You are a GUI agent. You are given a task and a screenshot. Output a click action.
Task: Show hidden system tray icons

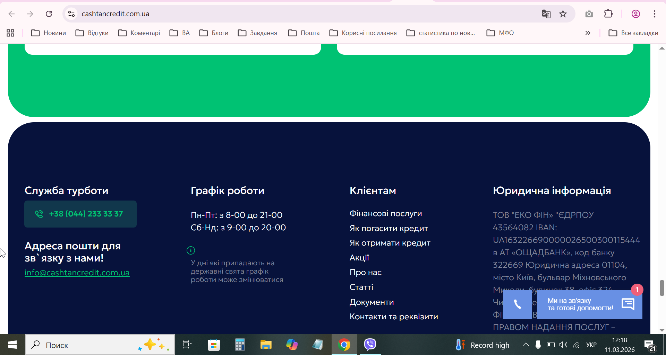tap(526, 345)
